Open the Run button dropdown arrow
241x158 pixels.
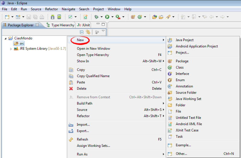pyautogui.click(x=112, y=17)
